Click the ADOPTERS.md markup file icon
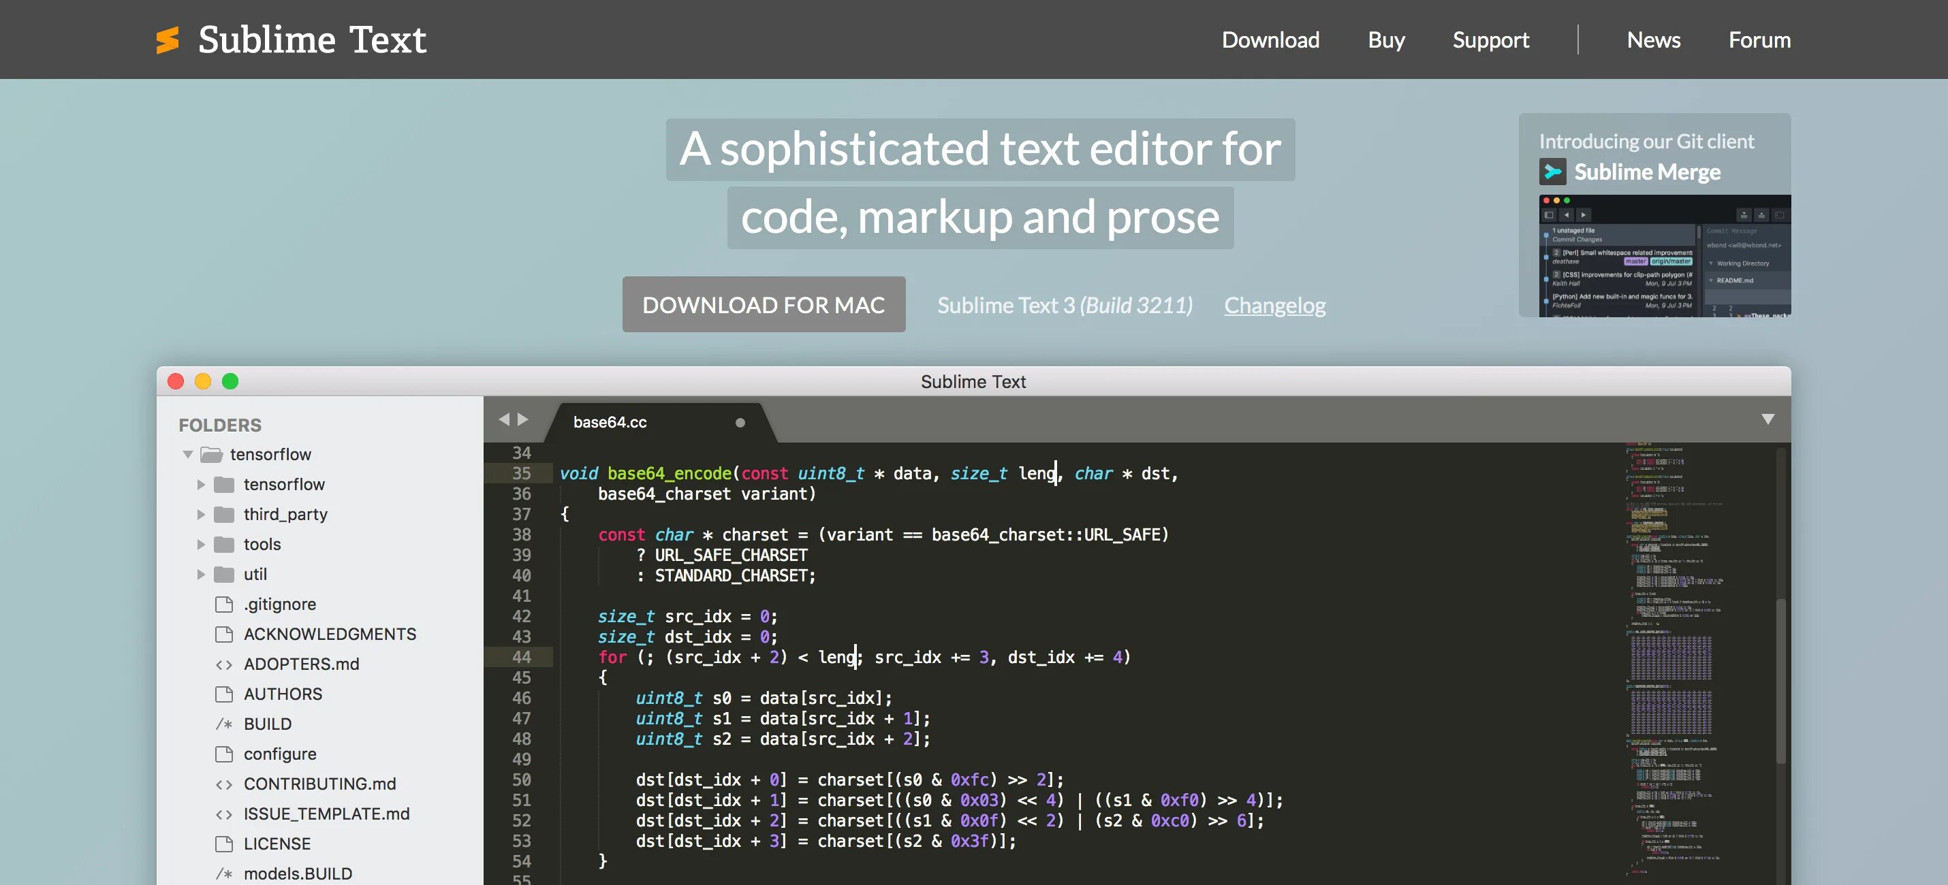Image resolution: width=1948 pixels, height=885 pixels. pos(224,664)
